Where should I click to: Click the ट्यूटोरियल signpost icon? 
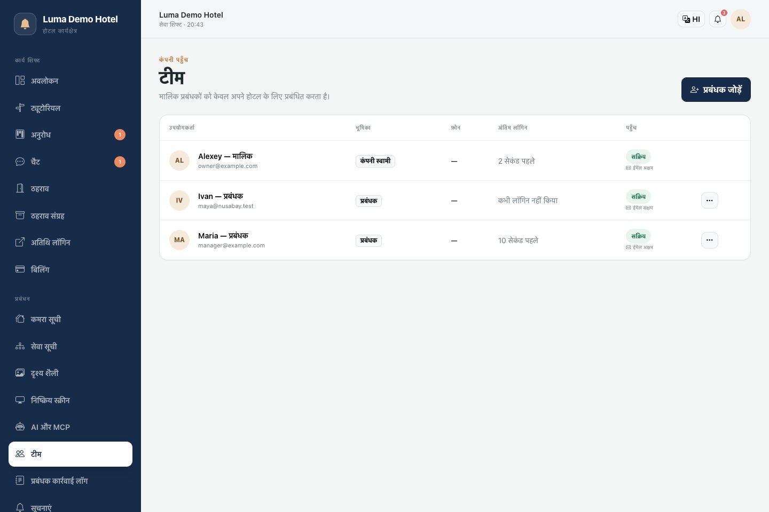(x=20, y=108)
